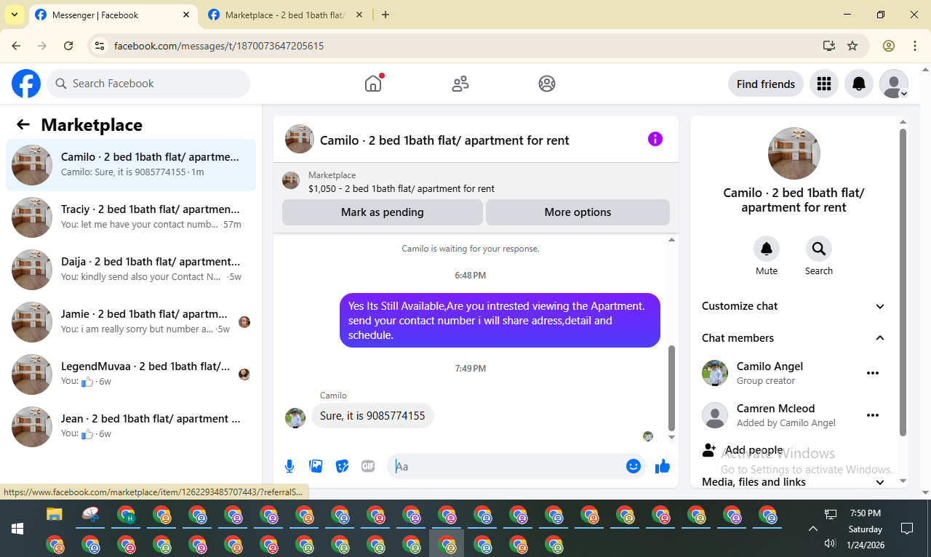
Task: Choose a GIF with the GIF icon
Action: click(368, 466)
